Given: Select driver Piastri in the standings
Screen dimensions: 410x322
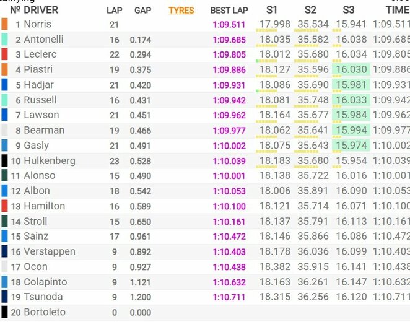Looking at the screenshot, I should [x=40, y=70].
